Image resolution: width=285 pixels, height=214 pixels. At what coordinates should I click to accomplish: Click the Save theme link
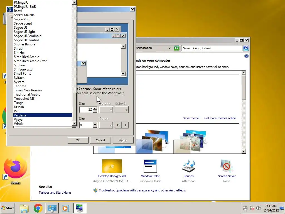(191, 118)
